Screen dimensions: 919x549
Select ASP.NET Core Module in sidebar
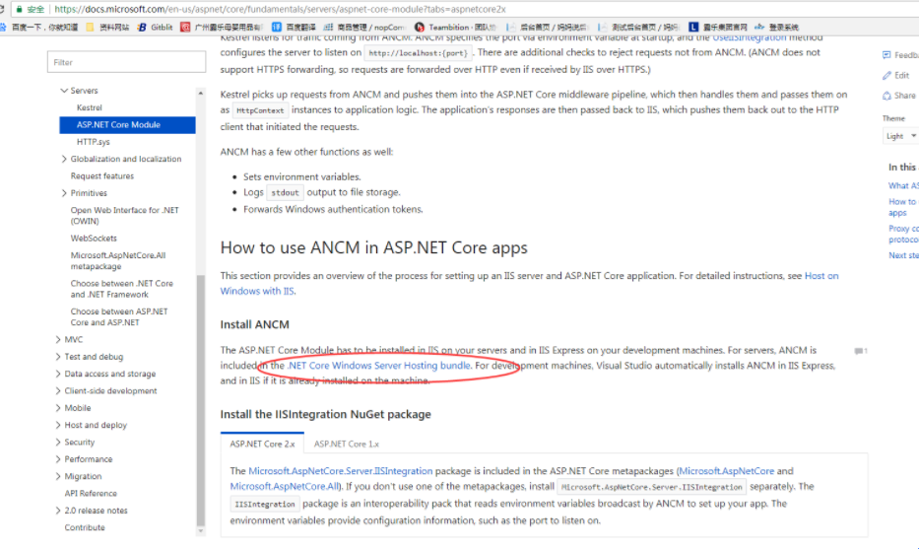[x=127, y=125]
